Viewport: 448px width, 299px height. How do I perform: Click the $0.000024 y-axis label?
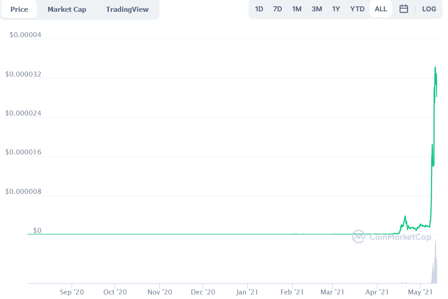point(23,113)
